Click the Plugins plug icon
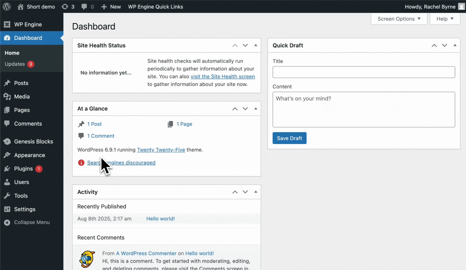This screenshot has height=270, width=466. 7,169
